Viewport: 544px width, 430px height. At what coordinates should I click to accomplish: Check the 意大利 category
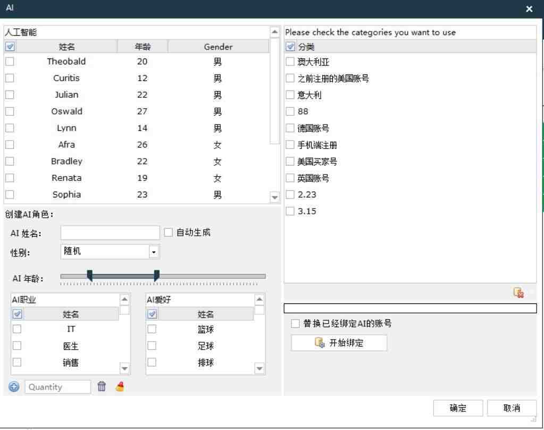tap(290, 95)
